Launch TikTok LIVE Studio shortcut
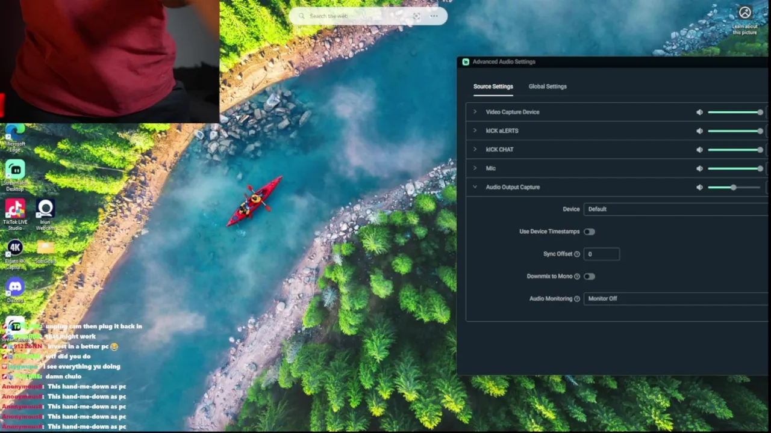 coord(14,214)
